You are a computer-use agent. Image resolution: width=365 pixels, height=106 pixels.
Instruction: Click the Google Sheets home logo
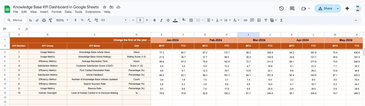7,9
